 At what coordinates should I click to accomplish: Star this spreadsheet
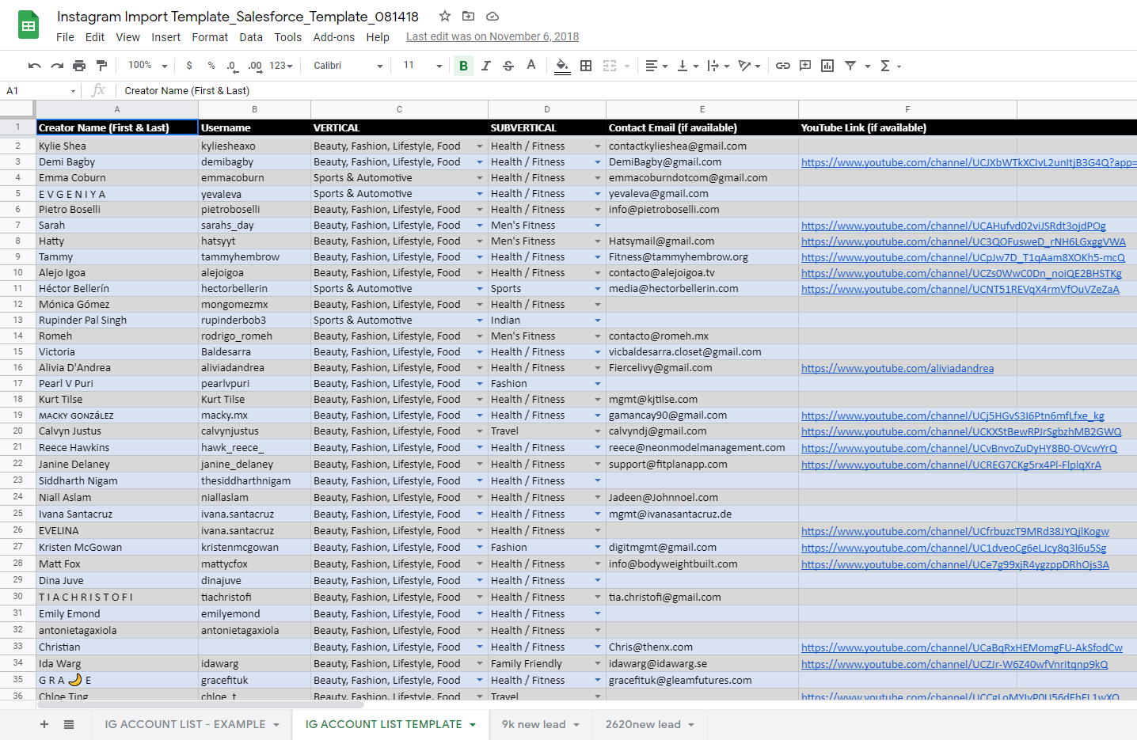click(x=445, y=16)
